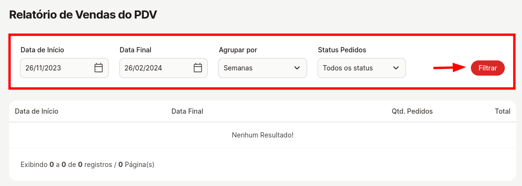Focus the start date value 26/11/2023
The width and height of the screenshot is (522, 186).
pos(43,68)
